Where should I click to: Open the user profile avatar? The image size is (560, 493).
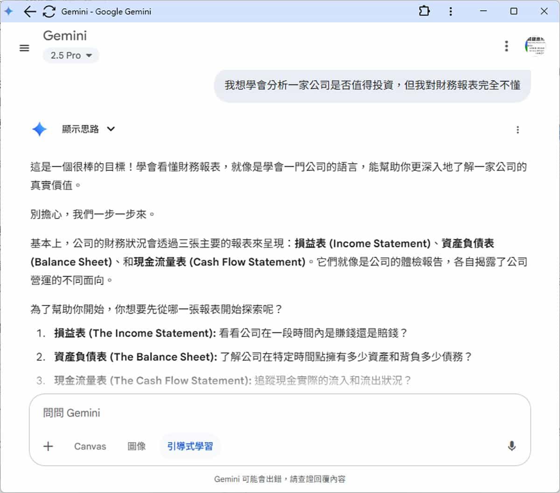click(535, 46)
